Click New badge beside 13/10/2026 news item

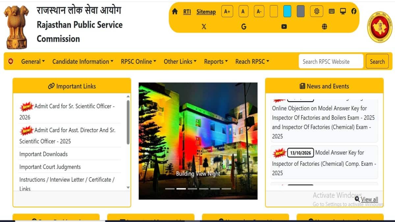coord(279,153)
